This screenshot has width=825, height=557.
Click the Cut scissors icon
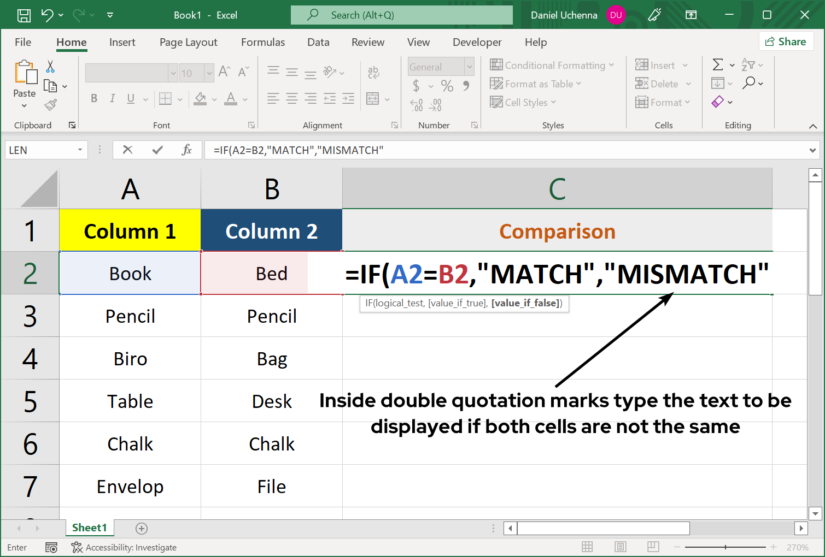point(50,67)
